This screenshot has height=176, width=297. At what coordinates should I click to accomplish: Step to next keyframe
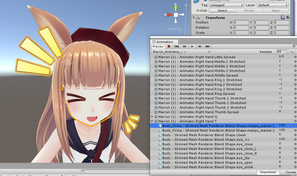[200, 46]
